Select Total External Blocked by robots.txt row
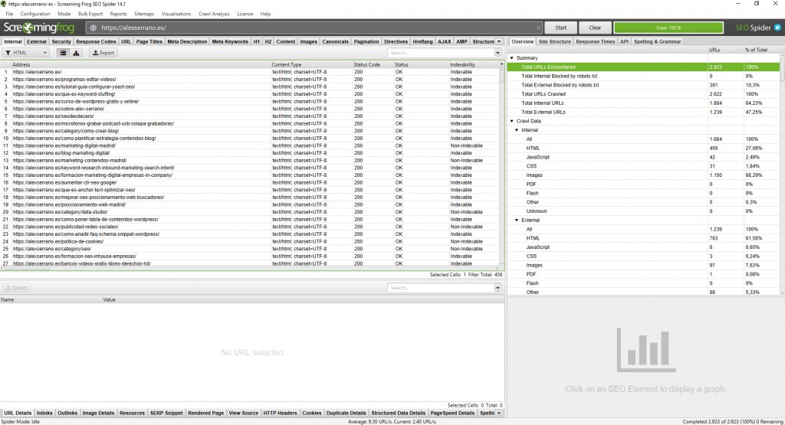785x425 pixels. [643, 85]
